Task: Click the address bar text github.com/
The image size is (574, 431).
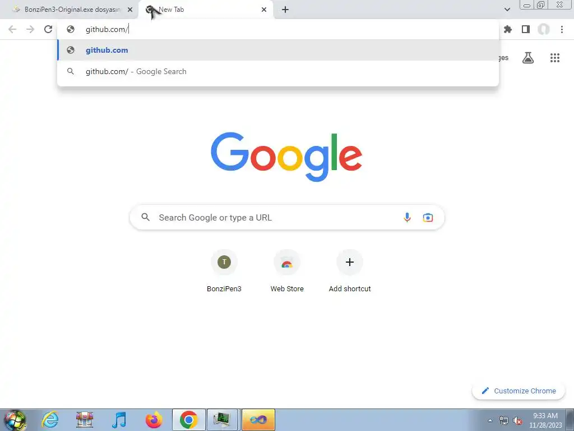Action: [107, 29]
